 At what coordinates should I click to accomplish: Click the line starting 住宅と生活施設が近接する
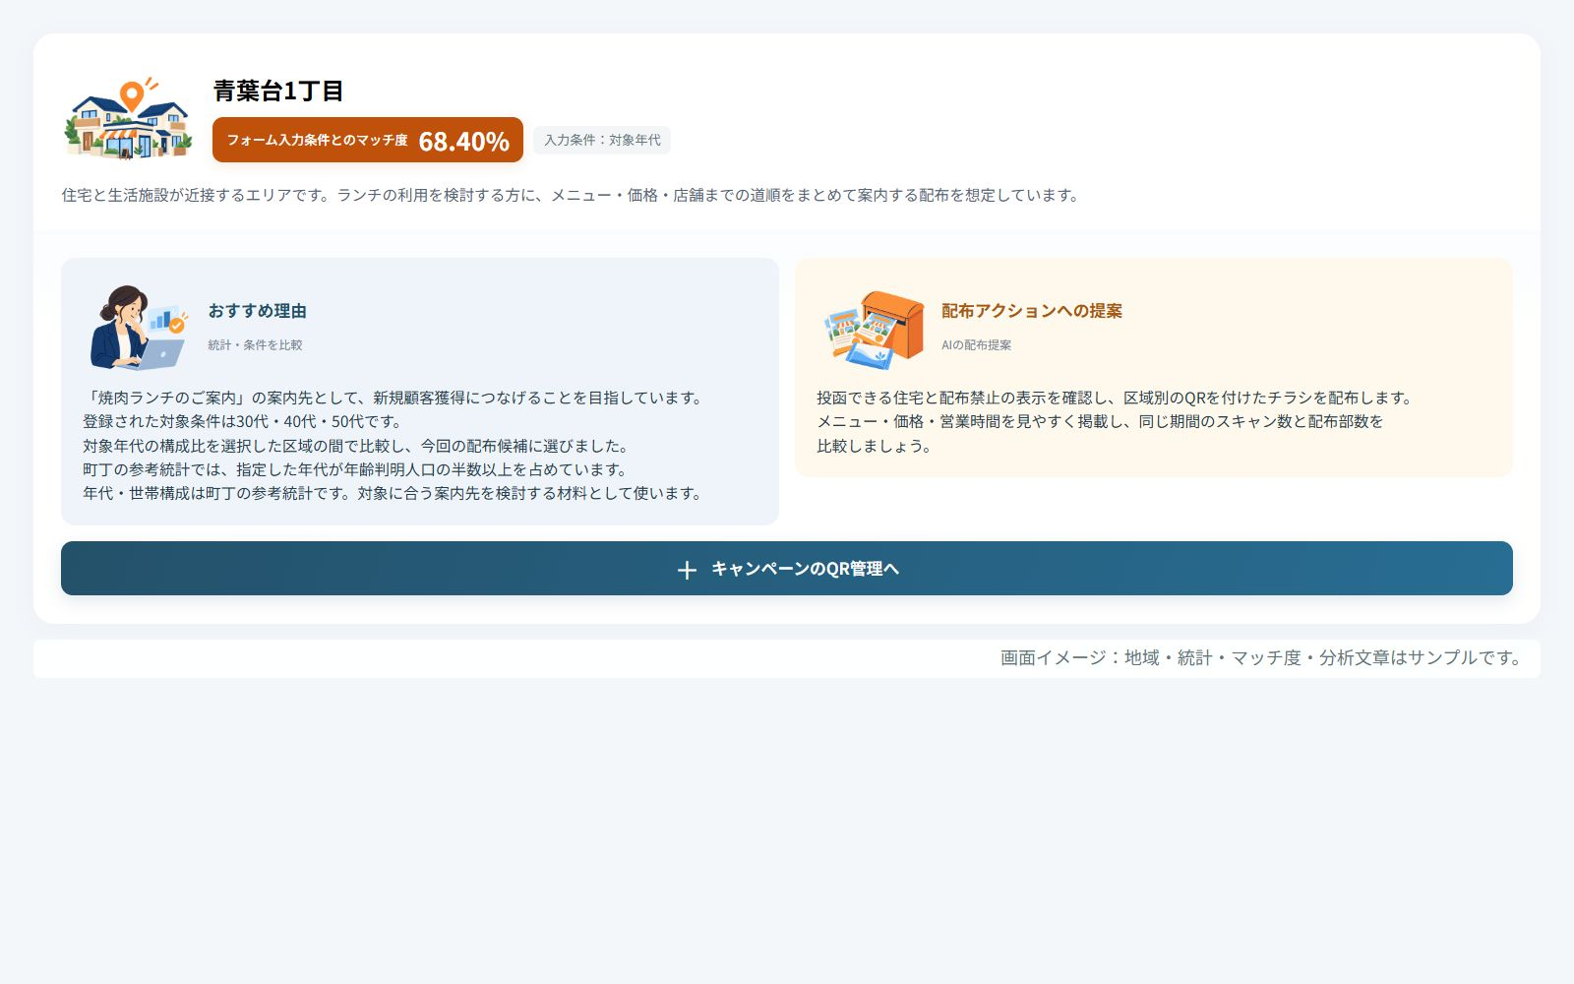pyautogui.click(x=573, y=195)
